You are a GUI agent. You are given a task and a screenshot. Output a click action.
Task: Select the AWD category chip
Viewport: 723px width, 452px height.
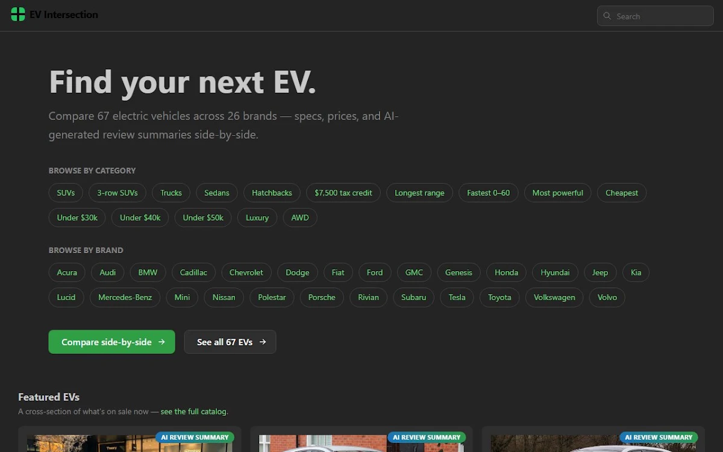(300, 218)
